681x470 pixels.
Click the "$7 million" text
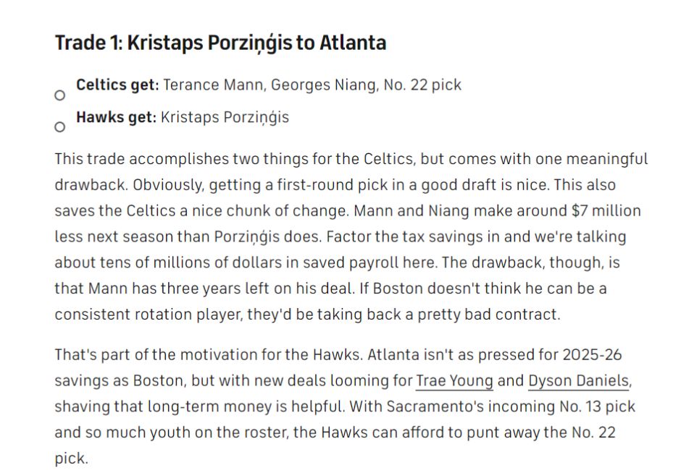(x=606, y=210)
